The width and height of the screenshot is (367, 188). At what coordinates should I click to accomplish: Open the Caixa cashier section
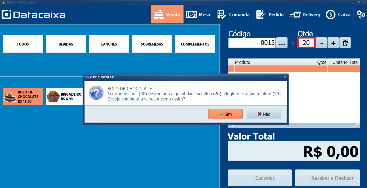338,15
